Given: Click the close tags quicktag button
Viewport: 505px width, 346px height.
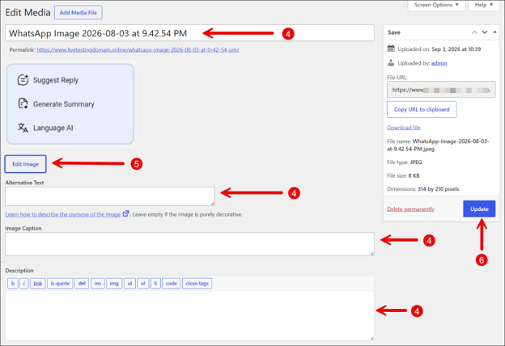Looking at the screenshot, I should pyautogui.click(x=197, y=284).
